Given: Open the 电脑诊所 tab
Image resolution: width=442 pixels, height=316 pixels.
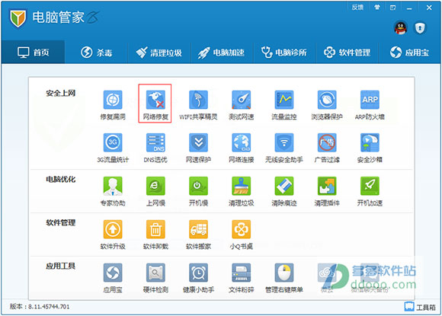Looking at the screenshot, I should pyautogui.click(x=284, y=52).
